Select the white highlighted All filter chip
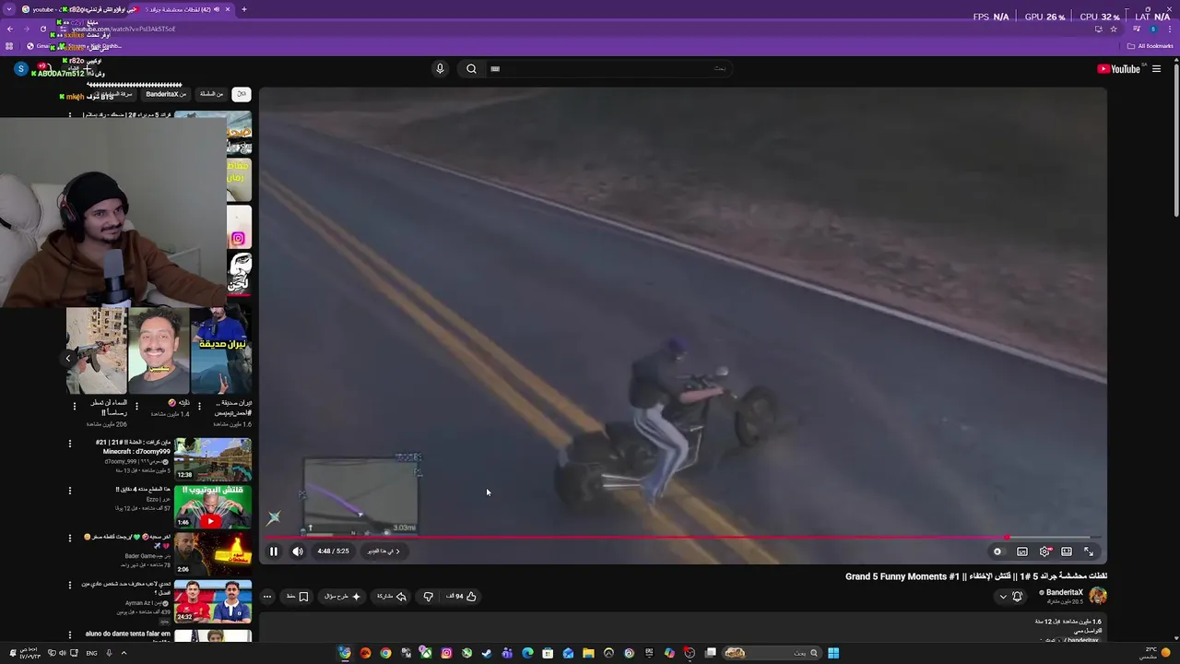Image resolution: width=1180 pixels, height=664 pixels. pos(241,94)
